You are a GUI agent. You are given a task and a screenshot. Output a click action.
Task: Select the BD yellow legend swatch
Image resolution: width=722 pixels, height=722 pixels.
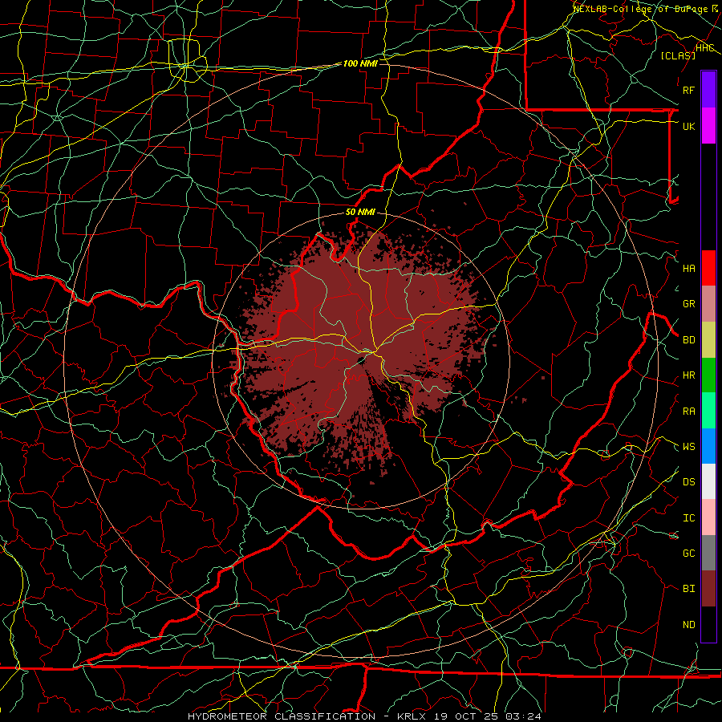click(x=708, y=339)
